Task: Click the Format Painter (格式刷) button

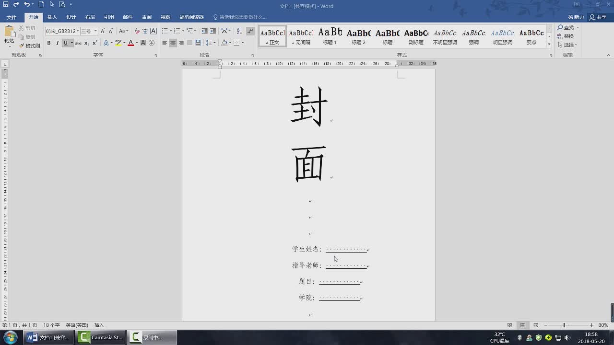Action: [29, 46]
